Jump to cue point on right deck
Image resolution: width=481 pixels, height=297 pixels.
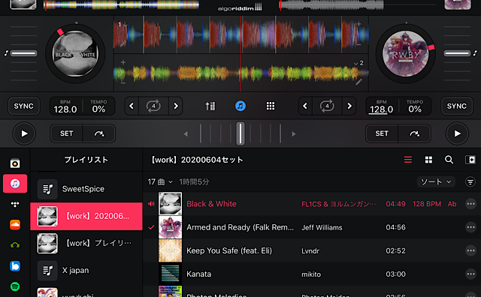[414, 133]
